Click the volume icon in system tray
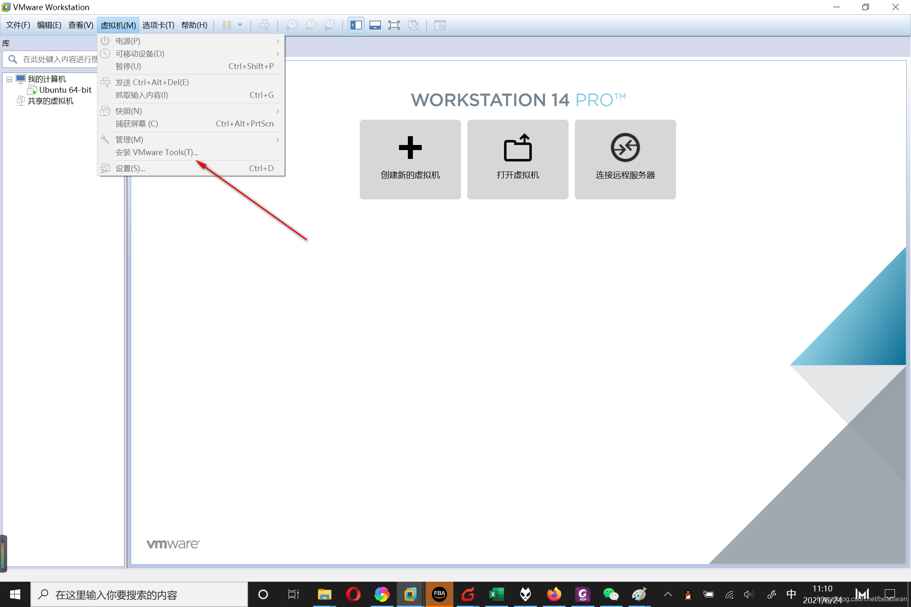This screenshot has height=607, width=911. click(x=749, y=594)
